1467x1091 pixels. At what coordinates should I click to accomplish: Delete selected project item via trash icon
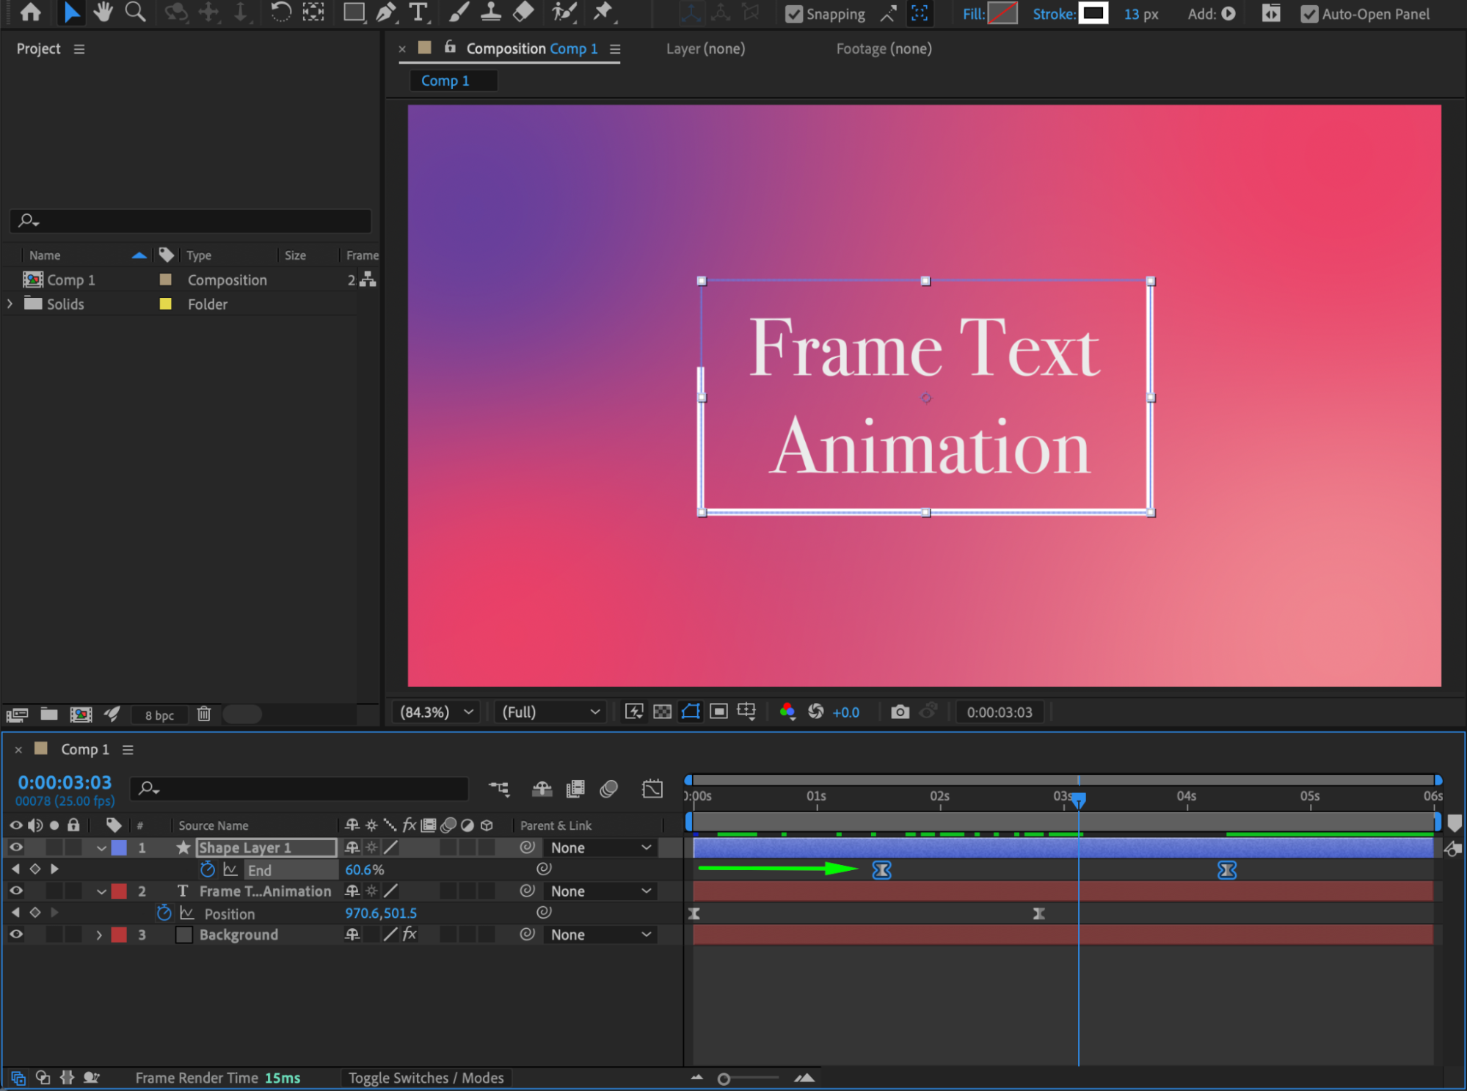[x=204, y=714]
